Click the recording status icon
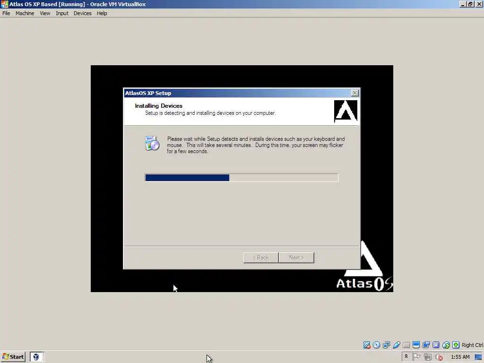This screenshot has height=363, width=484. [x=426, y=345]
